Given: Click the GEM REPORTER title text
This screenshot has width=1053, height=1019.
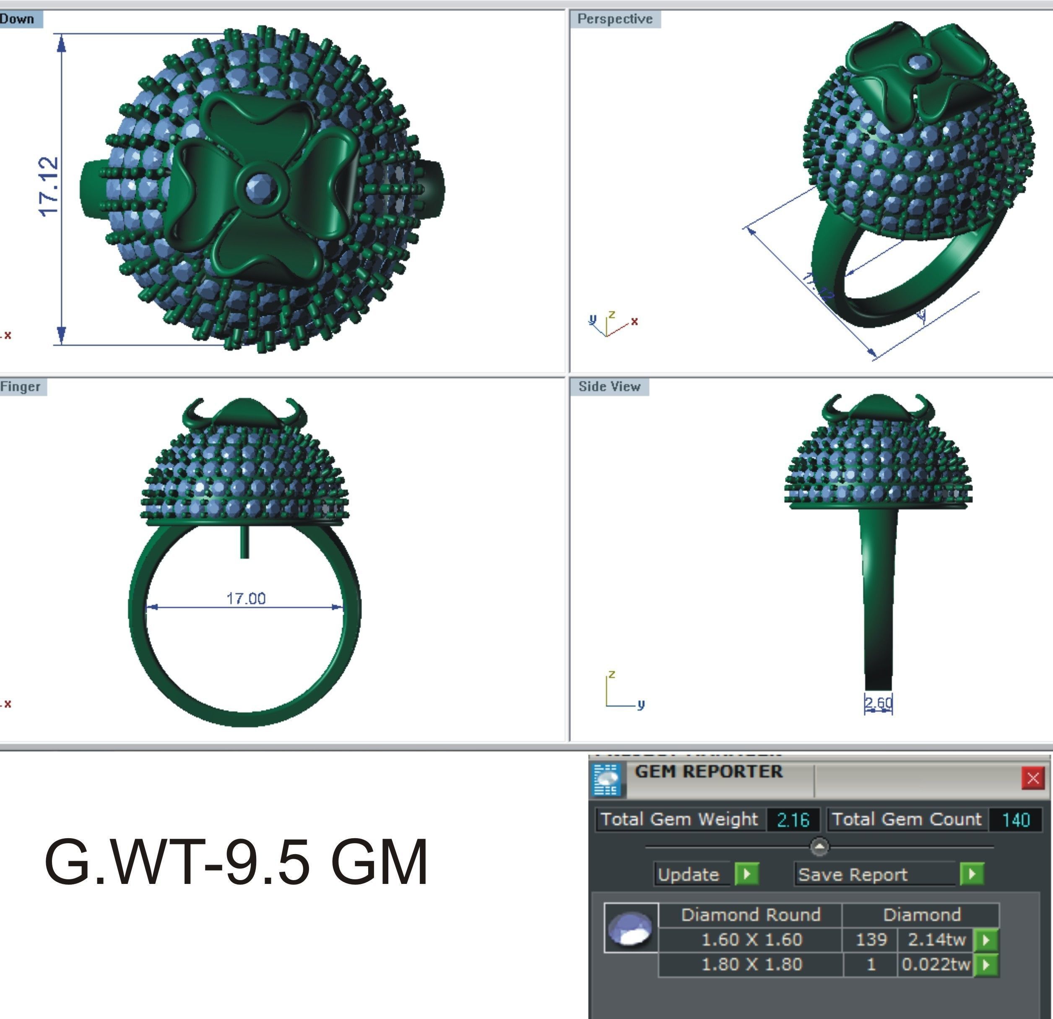Looking at the screenshot, I should (x=708, y=772).
